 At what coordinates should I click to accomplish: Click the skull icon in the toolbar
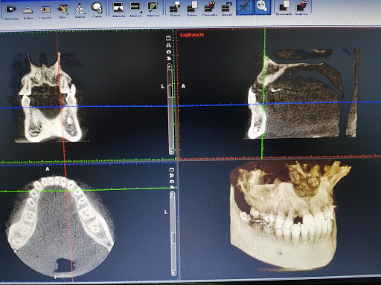pyautogui.click(x=97, y=8)
